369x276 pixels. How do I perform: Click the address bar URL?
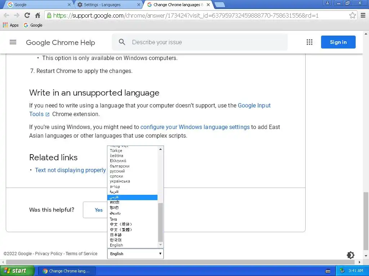pos(186,15)
